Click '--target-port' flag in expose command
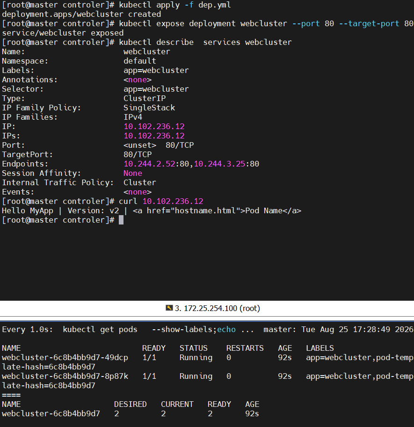Image resolution: width=414 pixels, height=427 pixels. pyautogui.click(x=369, y=23)
